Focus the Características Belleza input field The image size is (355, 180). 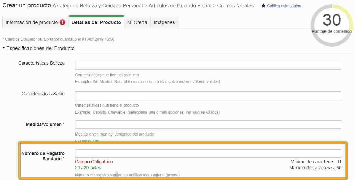[x=208, y=65]
